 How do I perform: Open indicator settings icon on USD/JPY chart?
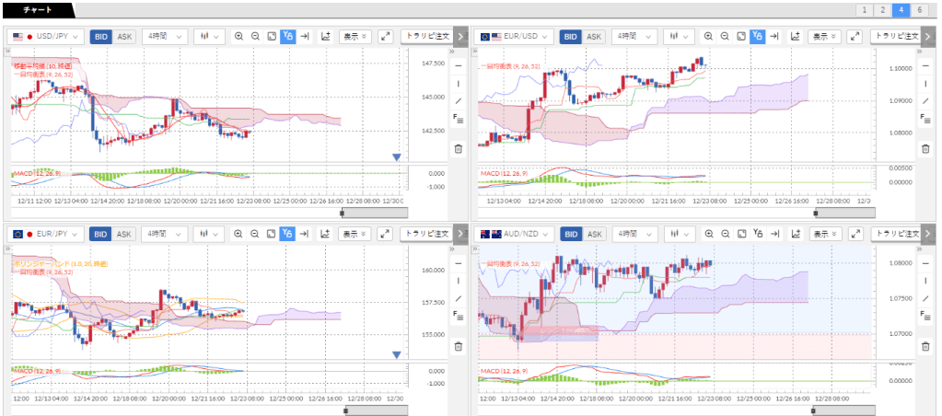[325, 37]
